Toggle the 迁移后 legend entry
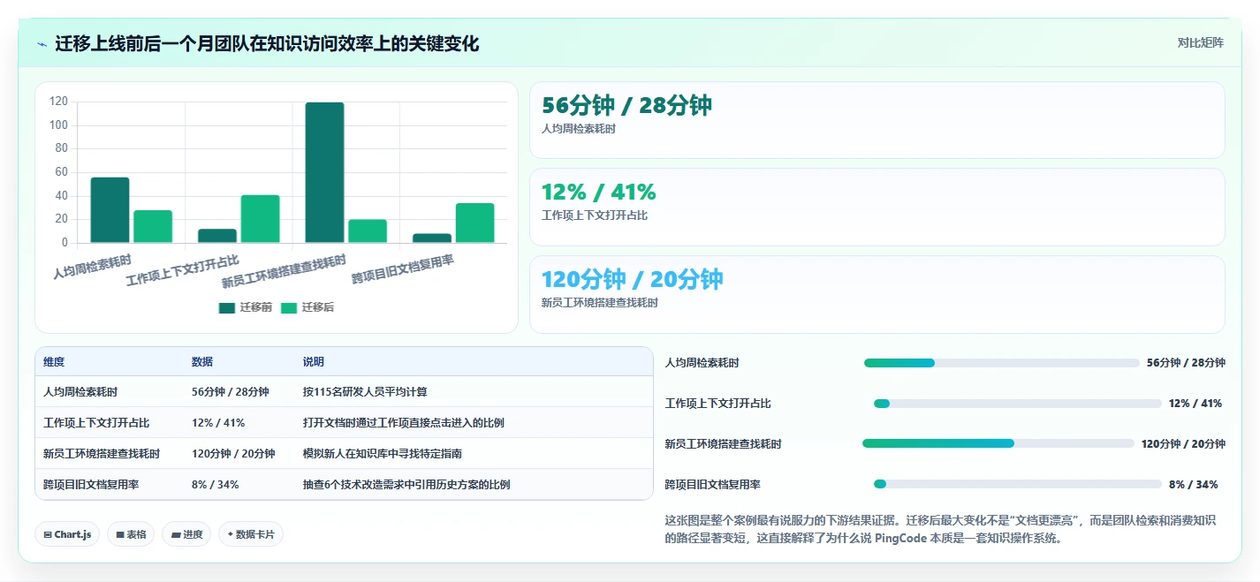The image size is (1260, 582). point(307,307)
